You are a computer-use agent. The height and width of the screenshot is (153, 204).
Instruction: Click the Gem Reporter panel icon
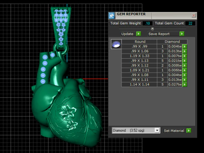112,16
